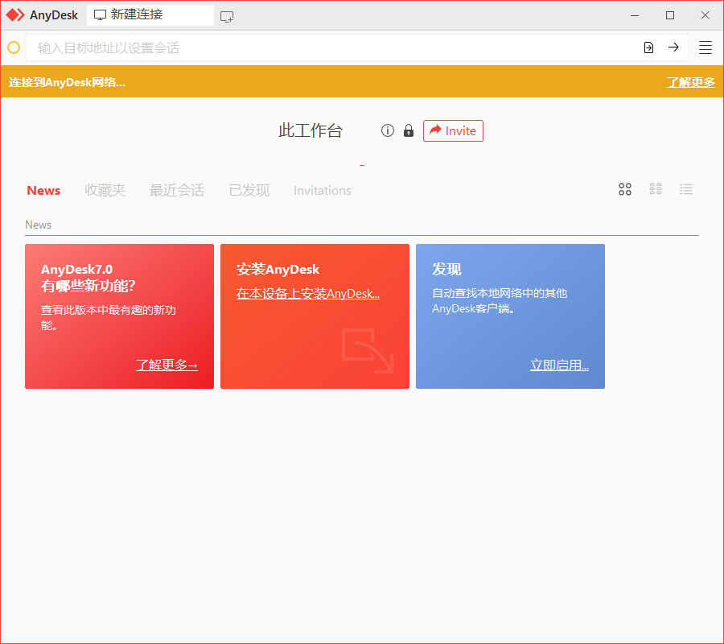Click the file transfer icon in the address bar
724x644 pixels.
(x=648, y=47)
